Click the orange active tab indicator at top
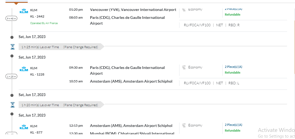 [16, 3]
